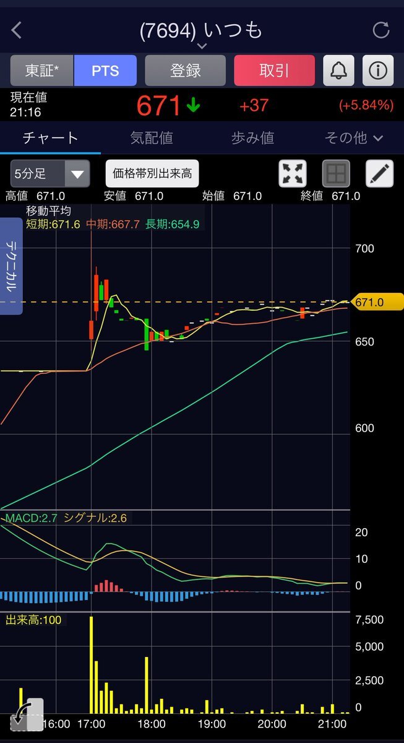Screen dimensions: 404x743
Task: Tap the シグナル:2.6 indicator label
Action: point(95,518)
